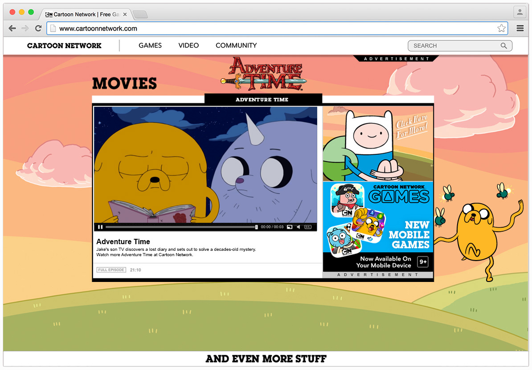Screen dimensions: 532x370
Task: Toggle fullscreen on the video player
Action: 290,227
